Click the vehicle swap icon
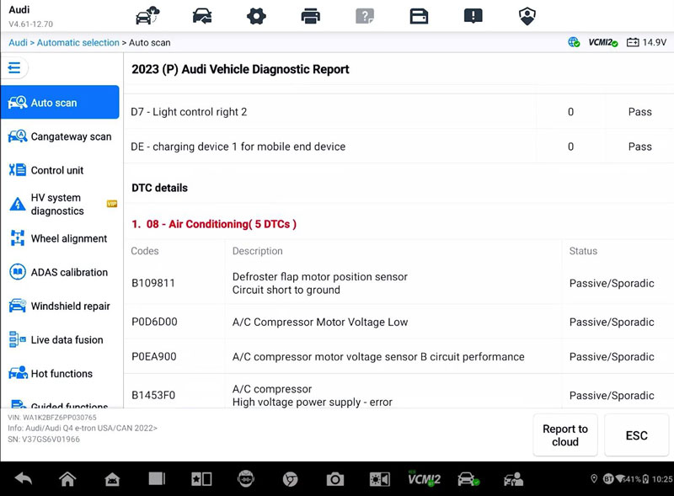 pos(202,16)
